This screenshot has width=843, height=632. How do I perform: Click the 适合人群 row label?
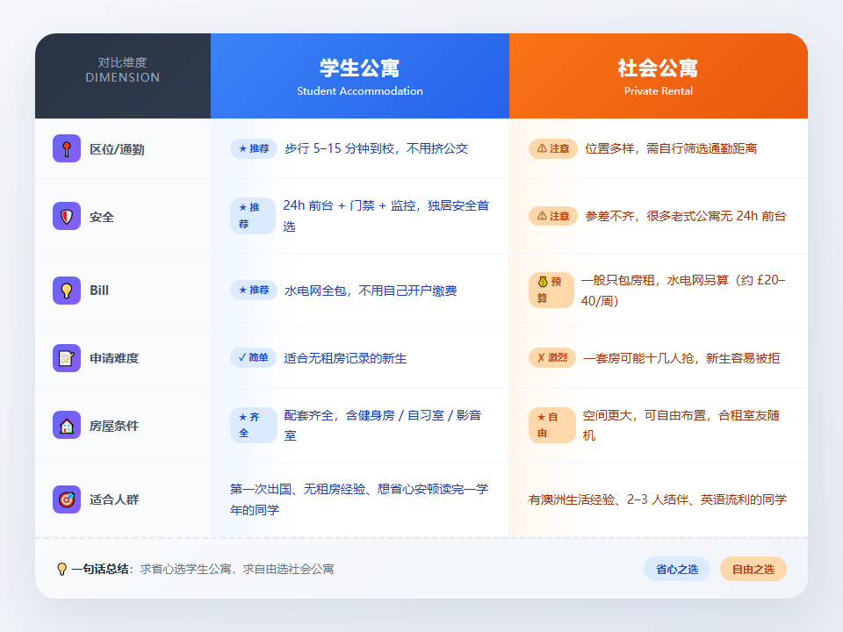pyautogui.click(x=114, y=499)
